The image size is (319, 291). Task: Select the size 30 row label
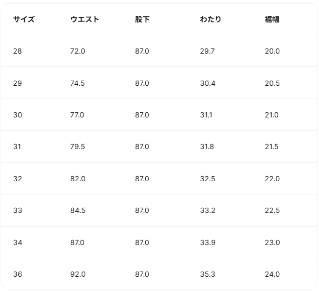[18, 115]
